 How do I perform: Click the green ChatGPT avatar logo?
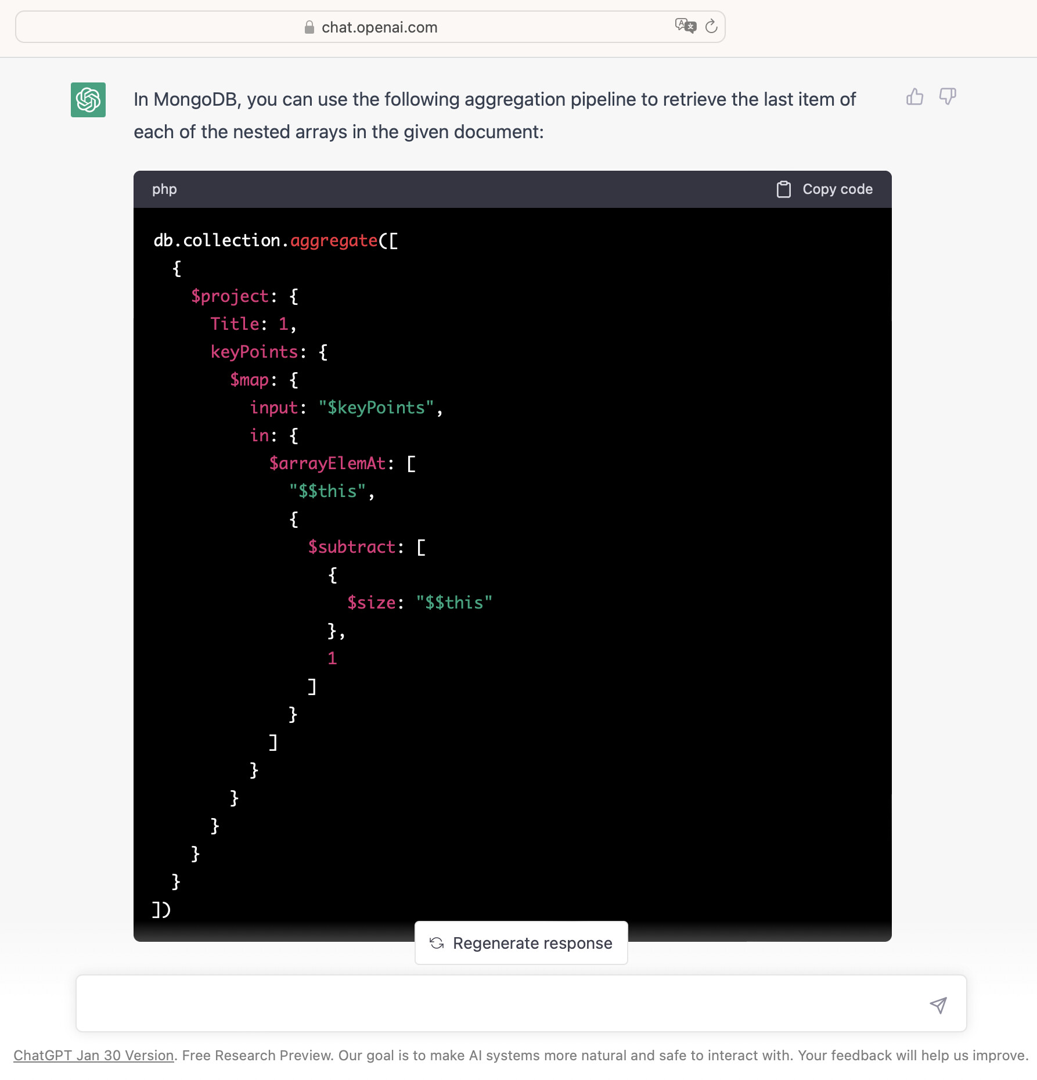[x=88, y=100]
